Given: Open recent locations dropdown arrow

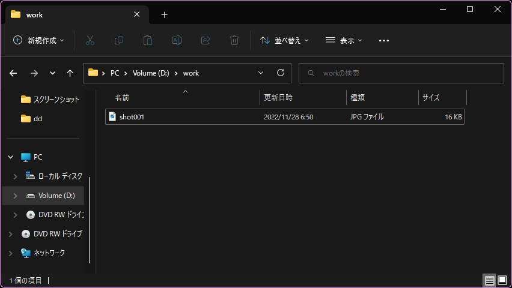Looking at the screenshot, I should (x=52, y=73).
